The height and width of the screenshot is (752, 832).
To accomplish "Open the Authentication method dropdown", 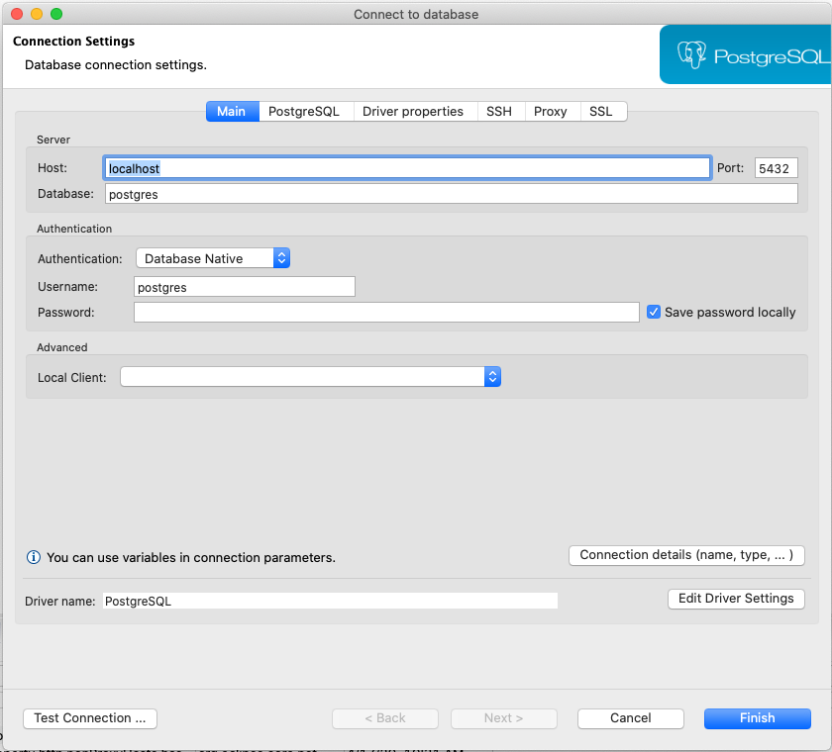I will point(213,256).
